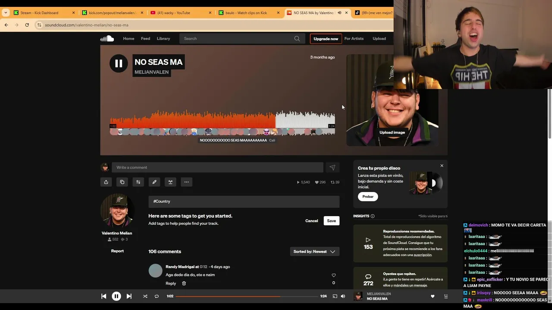Click the Upgrade now button
This screenshot has height=310, width=552.
(x=326, y=39)
